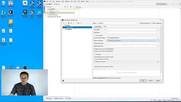Open the Python Console tool window button
This screenshot has width=181, height=102.
tap(59, 98)
